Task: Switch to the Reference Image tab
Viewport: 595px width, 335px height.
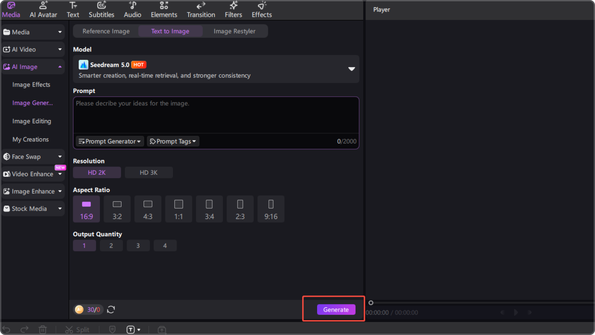Action: coord(106,31)
